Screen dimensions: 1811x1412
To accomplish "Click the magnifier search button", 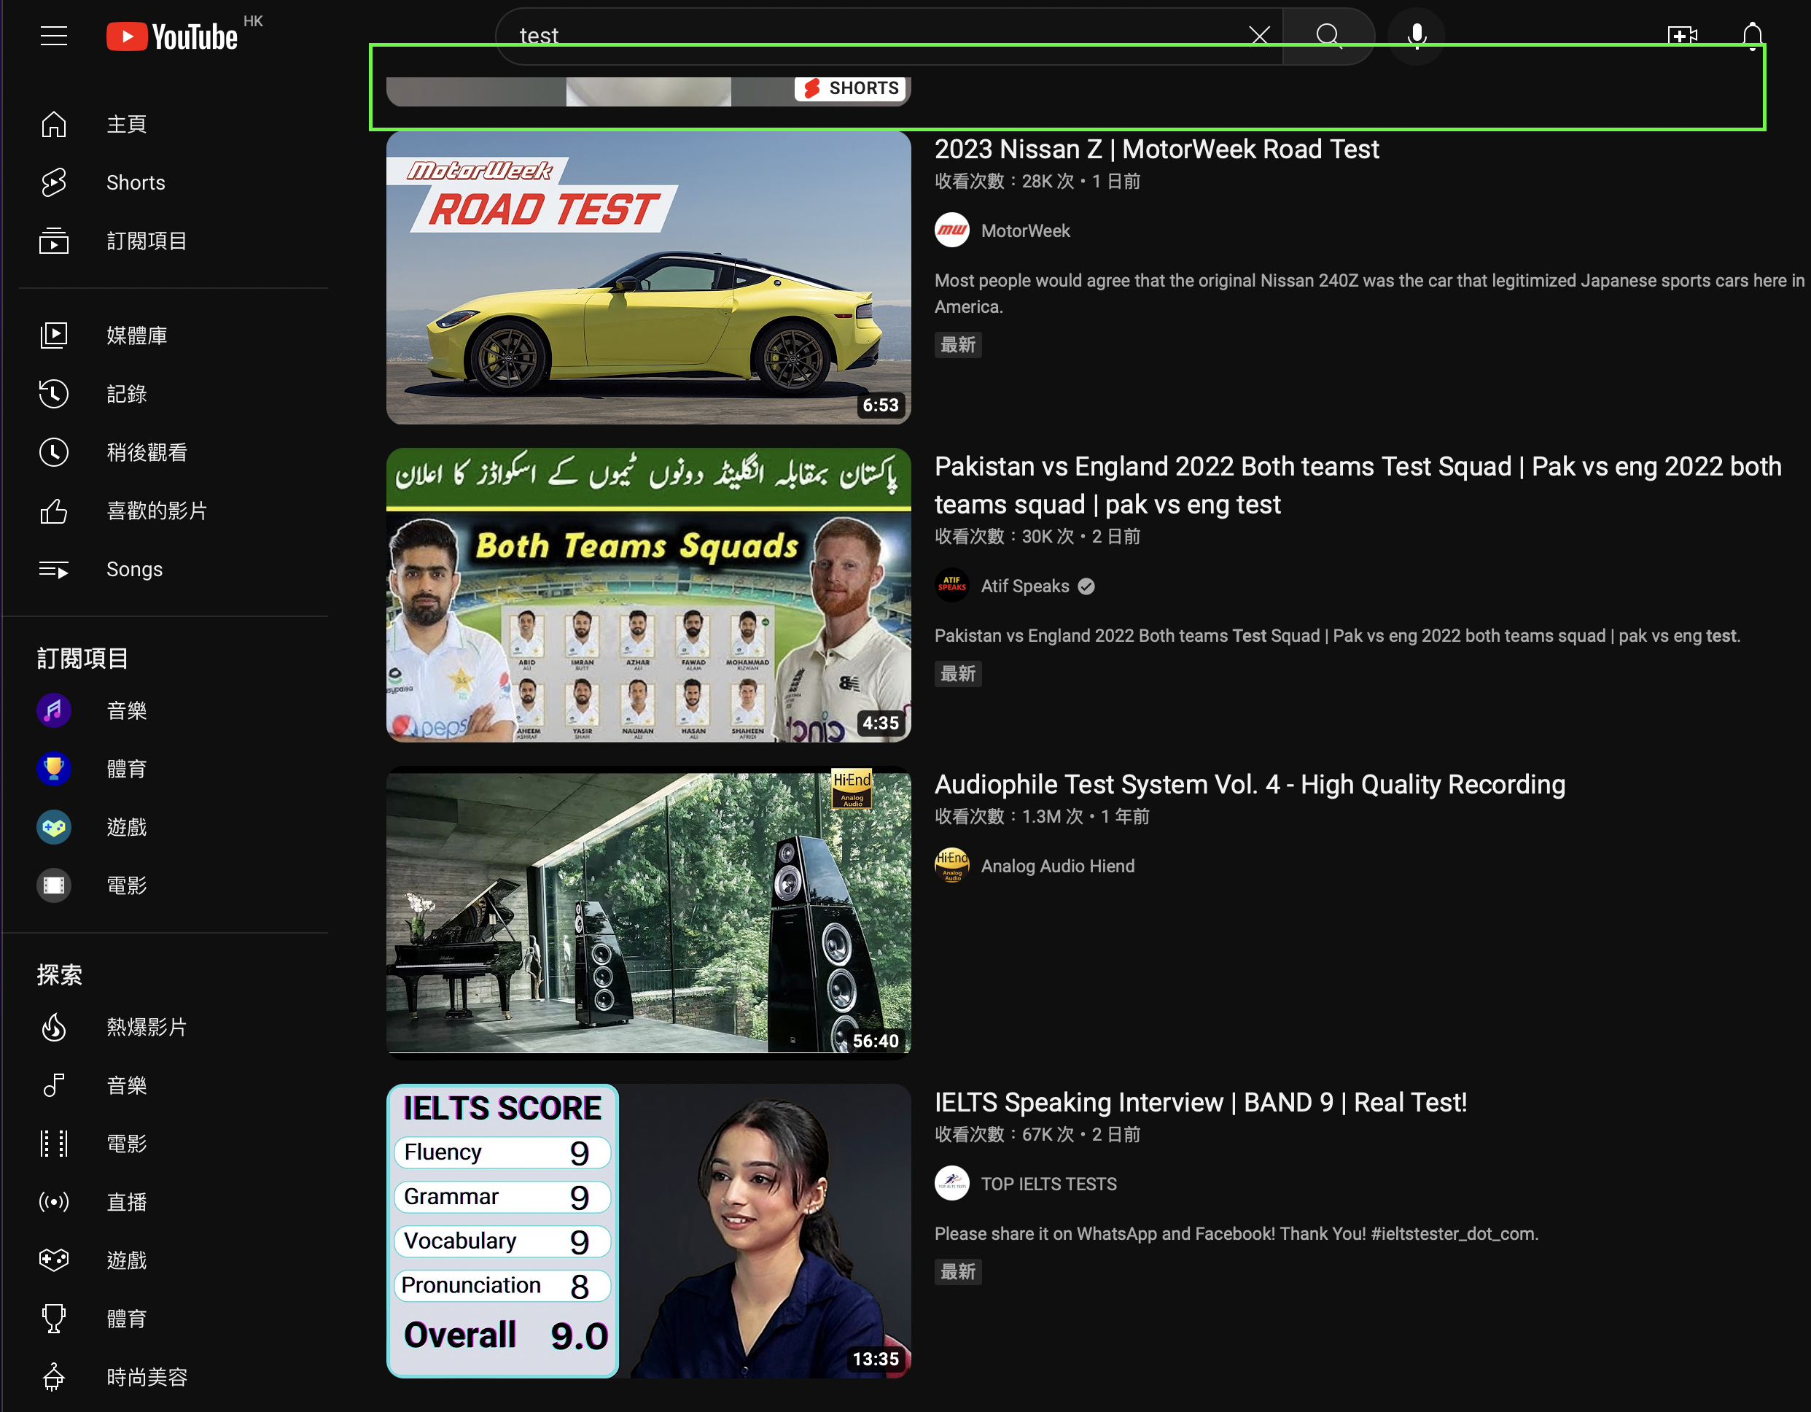I will pos(1328,36).
